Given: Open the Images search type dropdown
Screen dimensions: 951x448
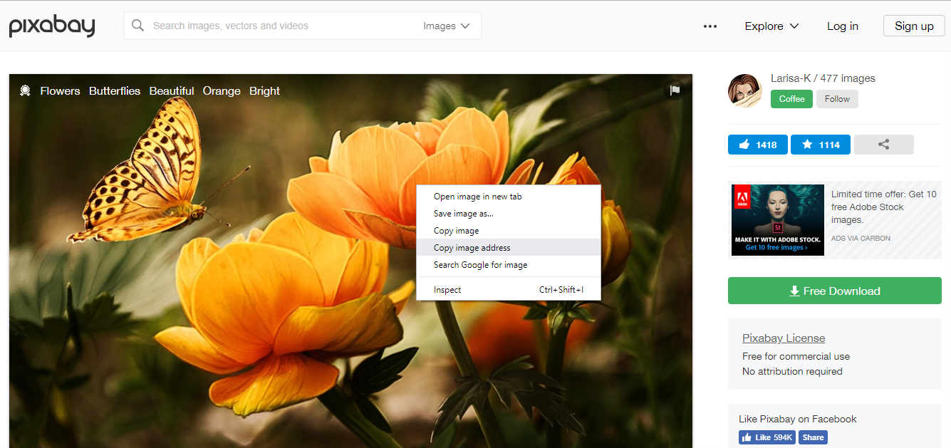Looking at the screenshot, I should click(447, 26).
